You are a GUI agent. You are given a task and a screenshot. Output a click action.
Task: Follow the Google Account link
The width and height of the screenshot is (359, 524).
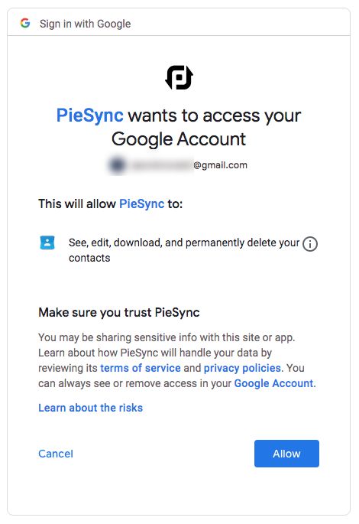click(274, 383)
